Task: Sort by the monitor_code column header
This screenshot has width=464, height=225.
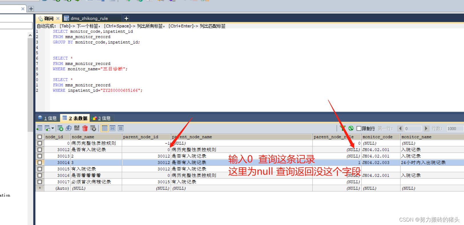Action: coord(381,137)
